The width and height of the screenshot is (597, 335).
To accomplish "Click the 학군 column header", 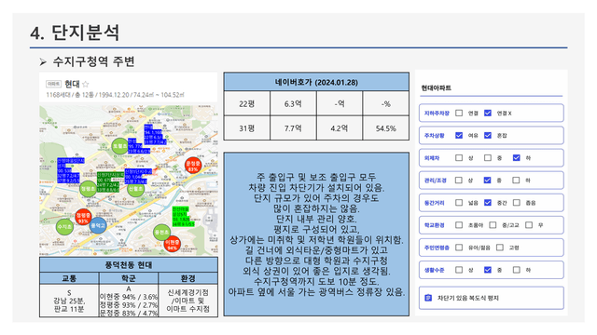I will point(129,278).
